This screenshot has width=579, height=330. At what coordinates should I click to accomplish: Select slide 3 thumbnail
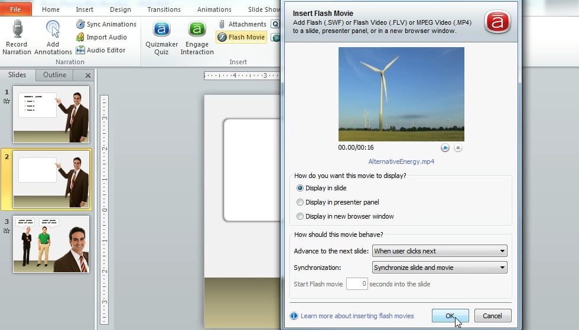point(51,244)
